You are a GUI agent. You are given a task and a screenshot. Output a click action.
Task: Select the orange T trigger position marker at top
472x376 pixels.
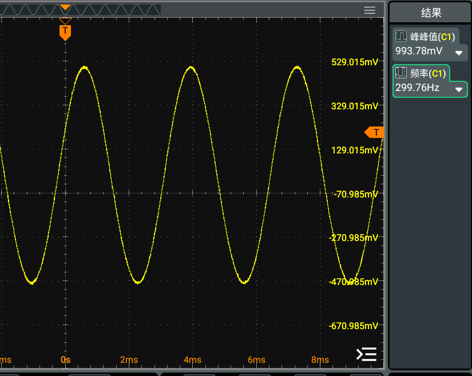coord(65,30)
